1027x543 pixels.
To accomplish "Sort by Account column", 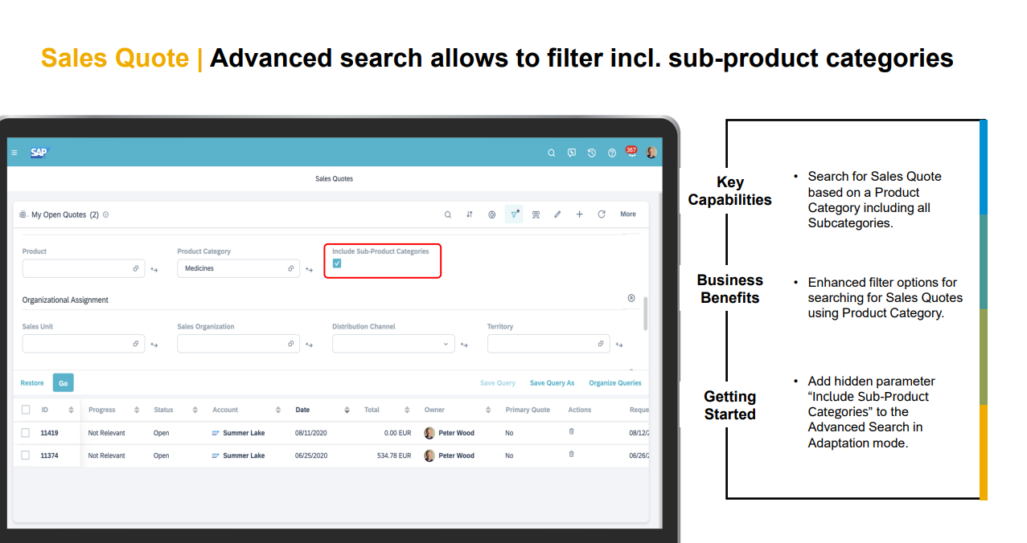I will pos(278,410).
